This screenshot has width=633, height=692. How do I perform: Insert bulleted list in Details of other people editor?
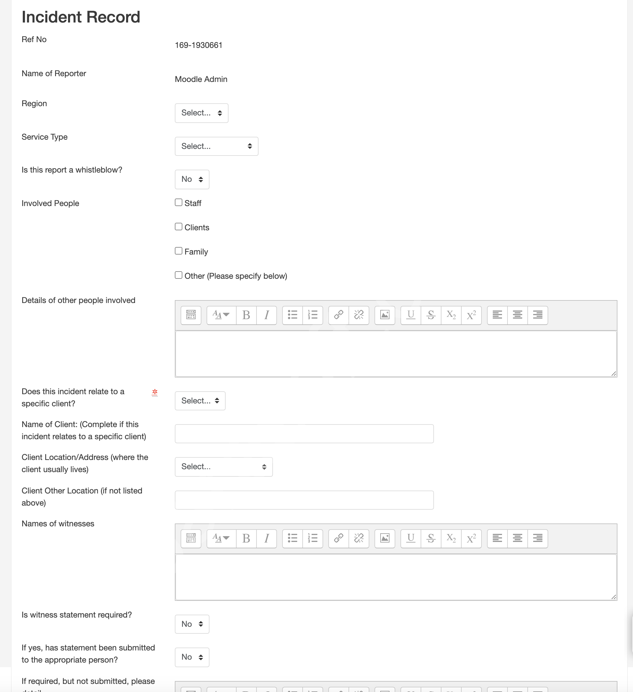pyautogui.click(x=293, y=315)
